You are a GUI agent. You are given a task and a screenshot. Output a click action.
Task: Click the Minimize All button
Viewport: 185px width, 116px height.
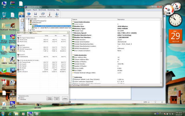point(57,98)
